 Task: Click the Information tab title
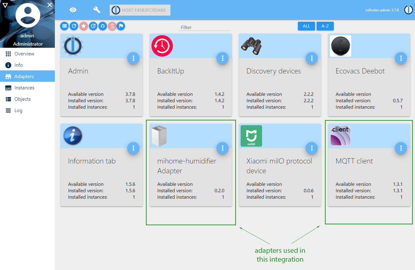[x=92, y=161]
